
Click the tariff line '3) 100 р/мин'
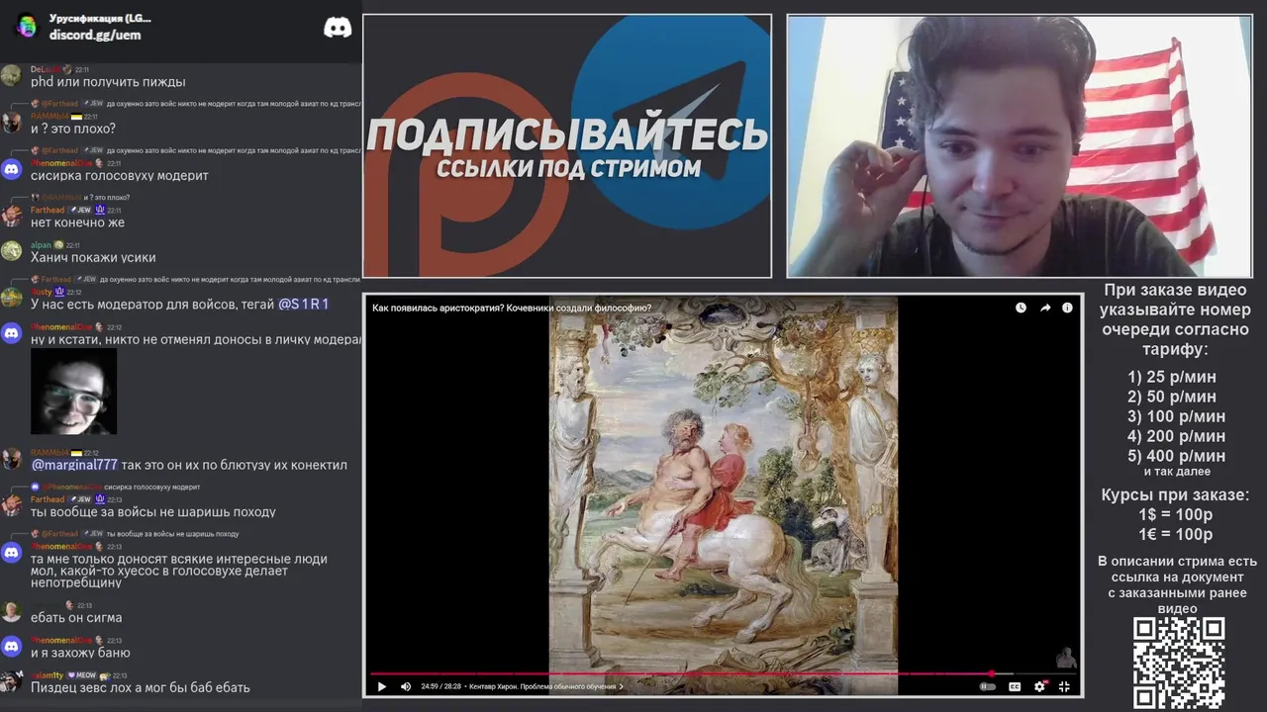tap(1176, 416)
